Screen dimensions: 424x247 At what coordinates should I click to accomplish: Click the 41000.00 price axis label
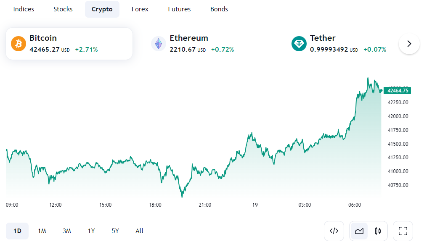[398, 171]
